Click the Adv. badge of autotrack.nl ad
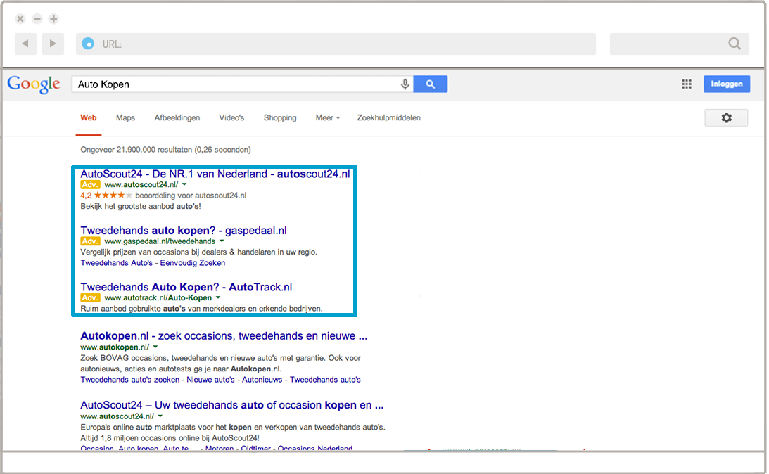Image resolution: width=769 pixels, height=474 pixels. tap(90, 297)
